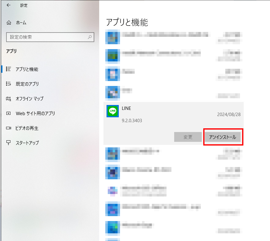Click LINE version 9.2.0.3403 text
This screenshot has width=270, height=241.
point(132,120)
